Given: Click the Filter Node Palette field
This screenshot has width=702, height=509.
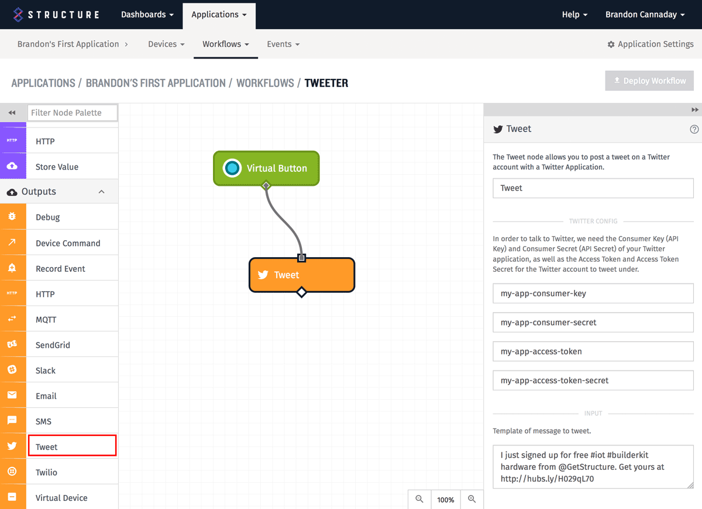Looking at the screenshot, I should click(73, 113).
